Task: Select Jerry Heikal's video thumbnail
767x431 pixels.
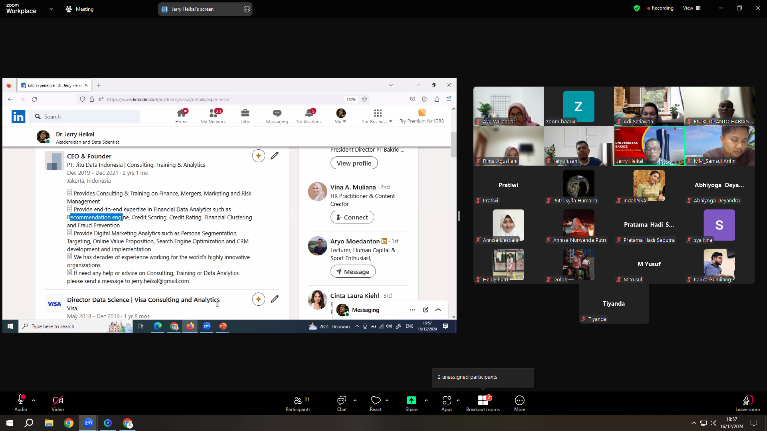Action: (649, 146)
